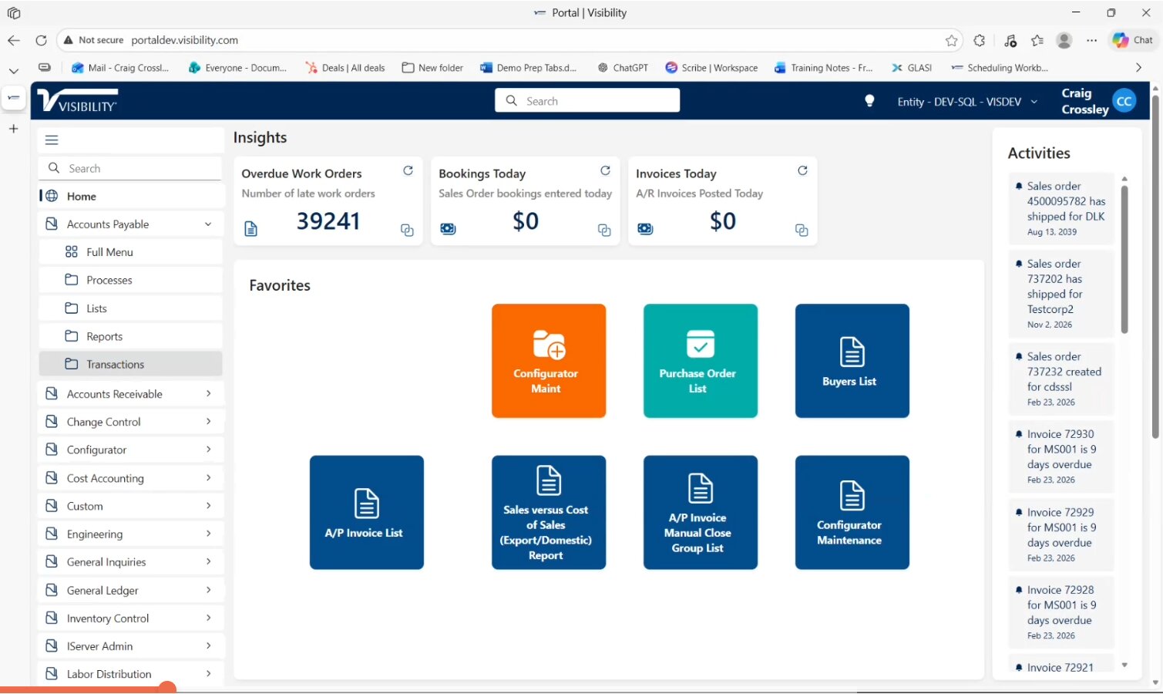The image size is (1163, 694).
Task: Select Transactions under Accounts Payable
Action: [115, 364]
